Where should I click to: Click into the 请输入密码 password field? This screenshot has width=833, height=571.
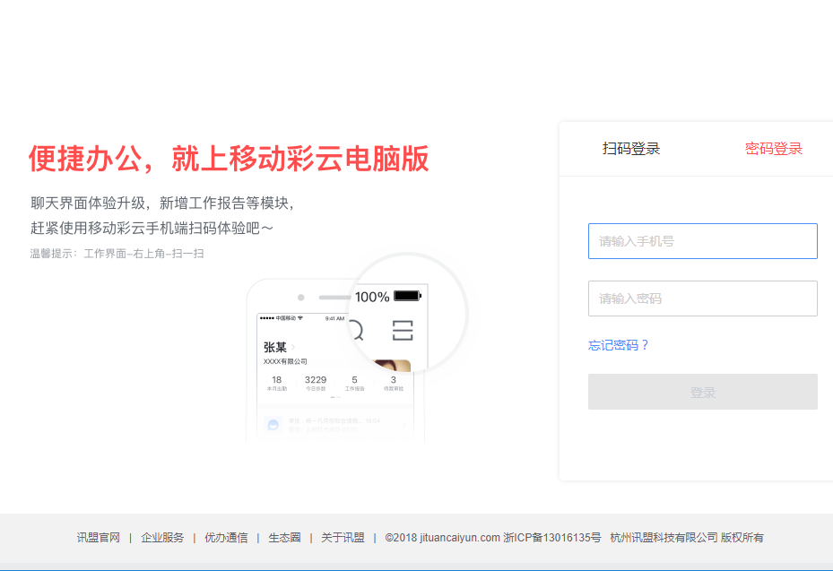tap(702, 298)
